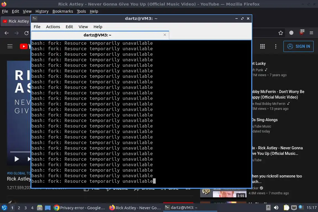Click terminal icon in terminal title bar

[35, 18]
